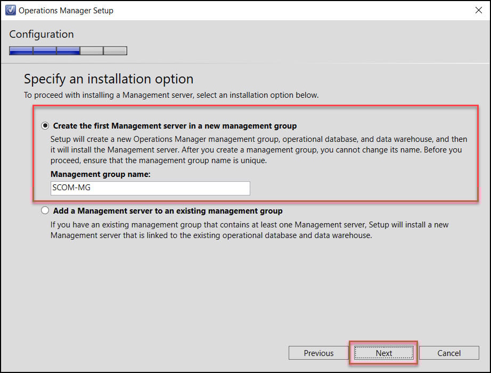
Task: Cancel the Operations Manager setup
Action: click(x=449, y=353)
